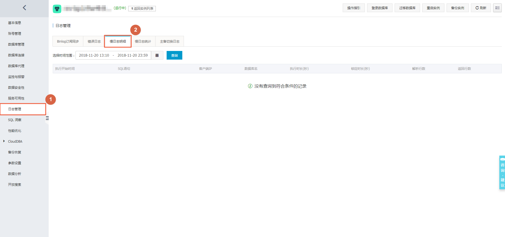Viewport: 505px width, 237px height.
Task: Click the 客户端IP column header
Action: [205, 68]
